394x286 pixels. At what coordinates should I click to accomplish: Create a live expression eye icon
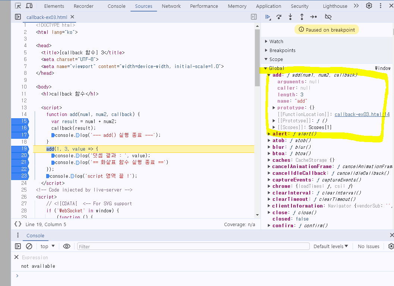pyautogui.click(x=67, y=246)
